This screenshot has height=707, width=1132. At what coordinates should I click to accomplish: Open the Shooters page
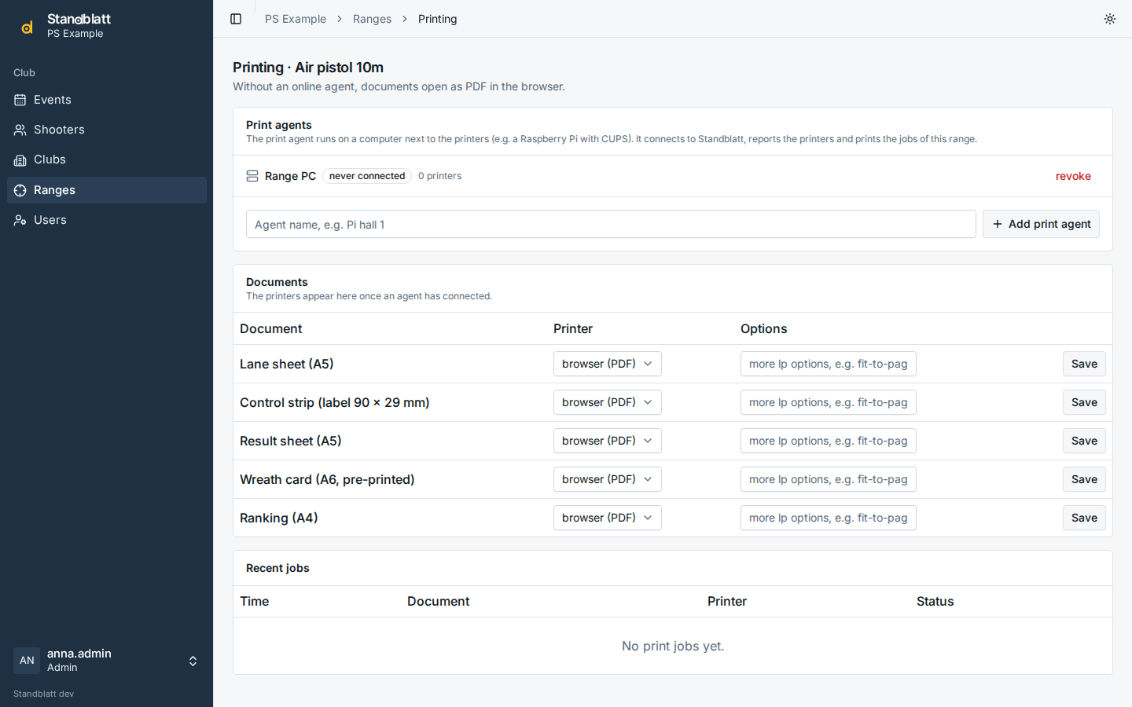point(107,130)
